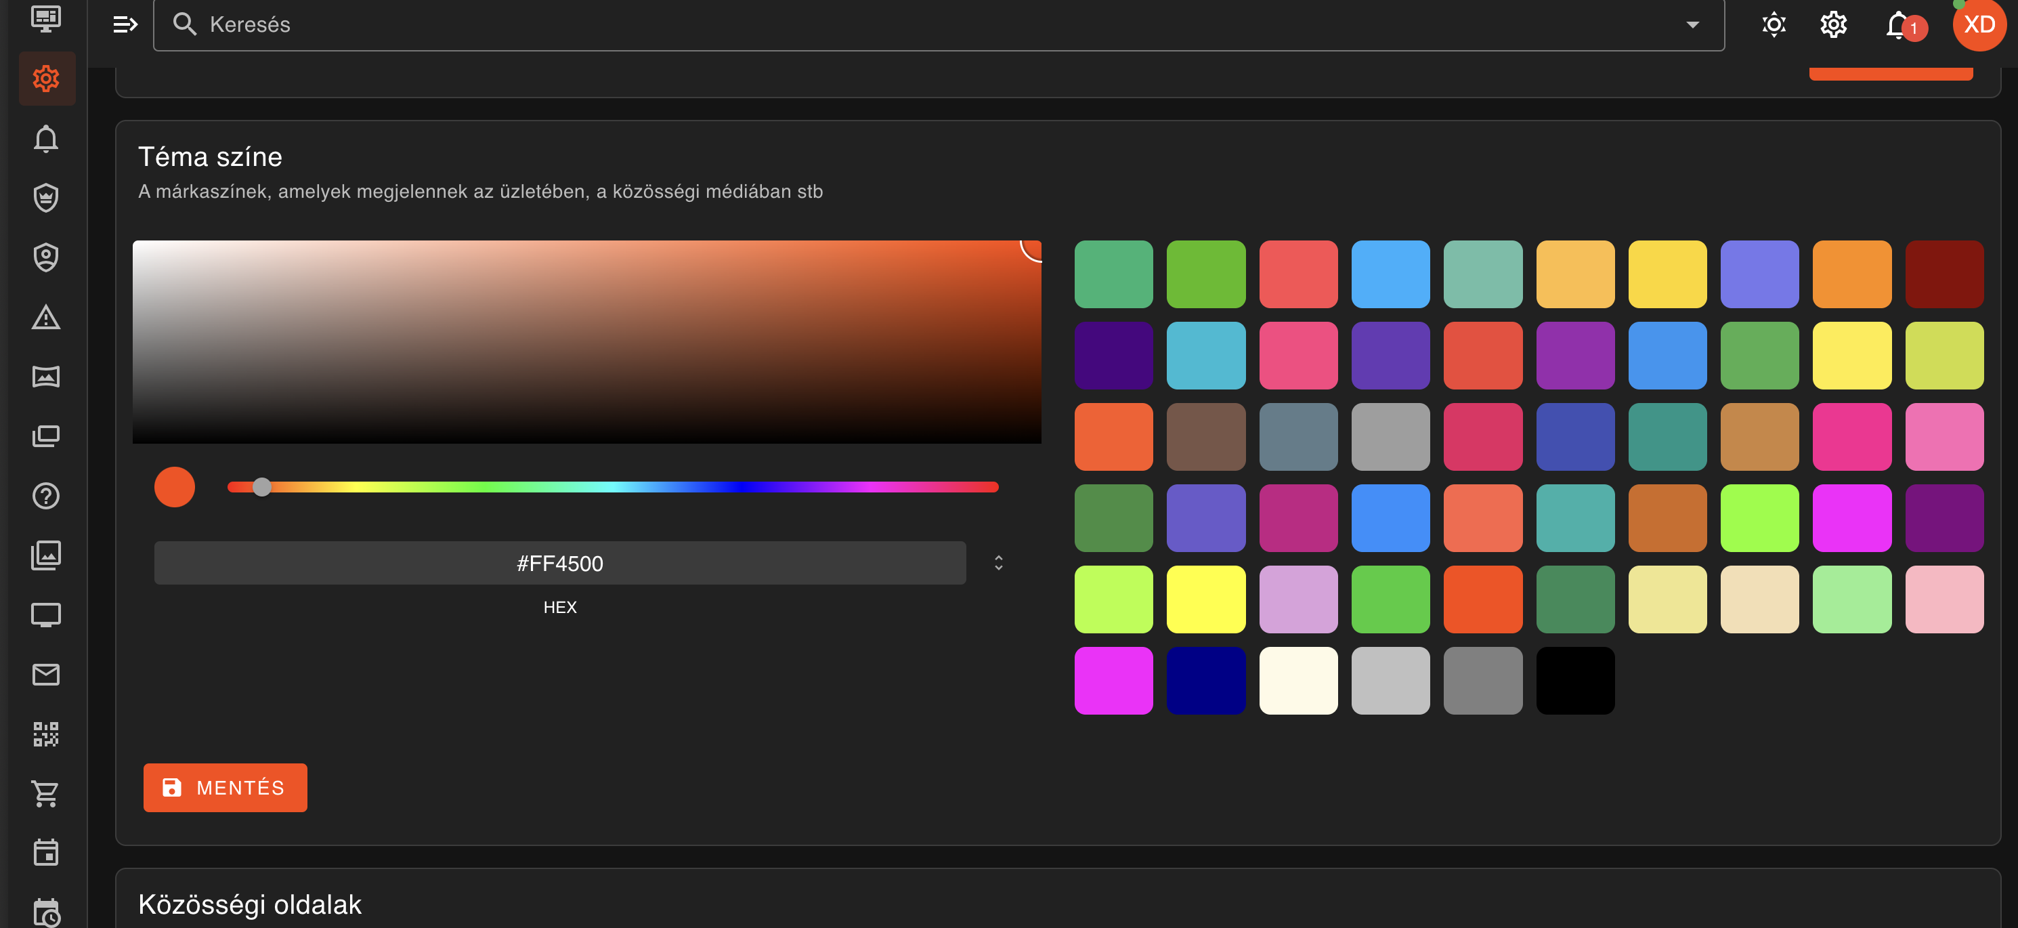
Task: Toggle the sidebar menu expand button
Action: (125, 25)
